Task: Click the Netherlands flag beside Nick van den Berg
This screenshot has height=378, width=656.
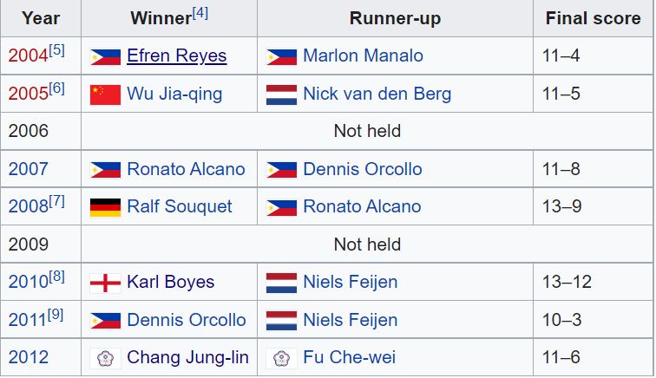Action: pos(281,94)
